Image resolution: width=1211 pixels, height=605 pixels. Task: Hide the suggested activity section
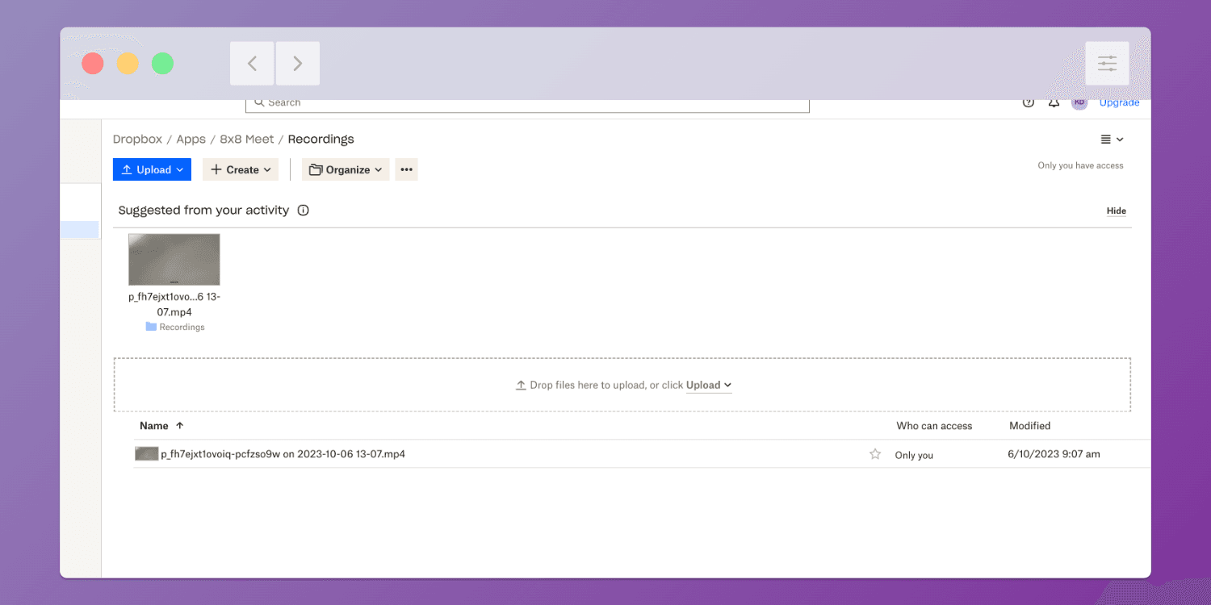pyautogui.click(x=1116, y=211)
